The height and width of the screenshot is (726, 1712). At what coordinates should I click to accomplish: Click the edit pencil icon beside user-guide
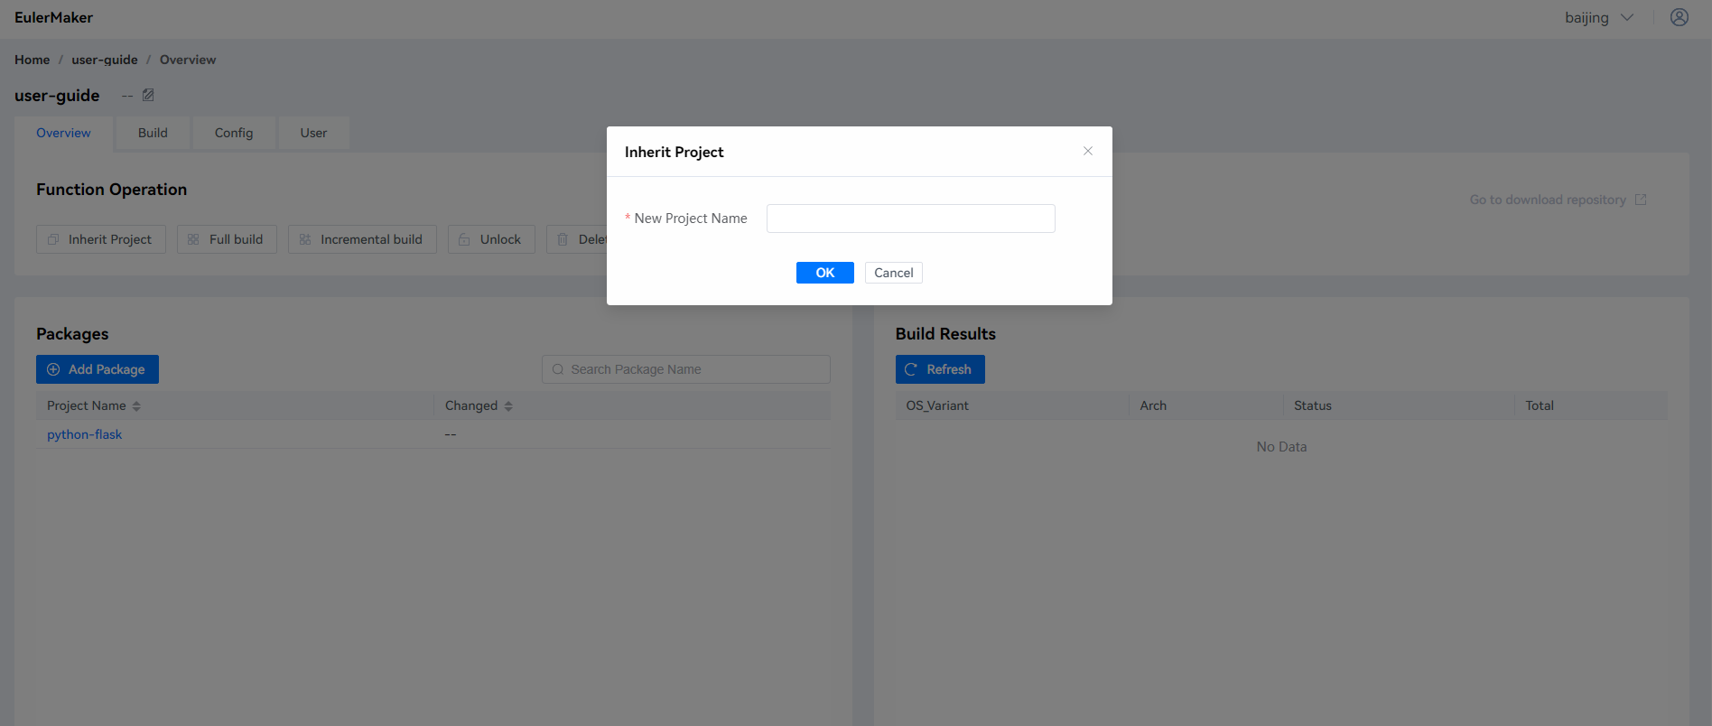tap(148, 95)
